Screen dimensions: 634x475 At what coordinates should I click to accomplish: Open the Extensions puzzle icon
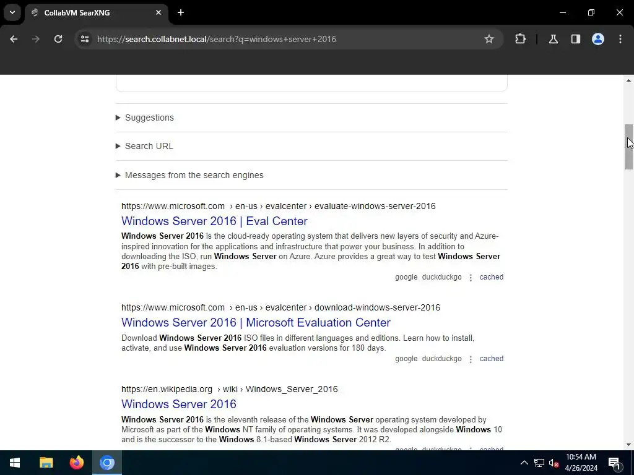pyautogui.click(x=520, y=39)
